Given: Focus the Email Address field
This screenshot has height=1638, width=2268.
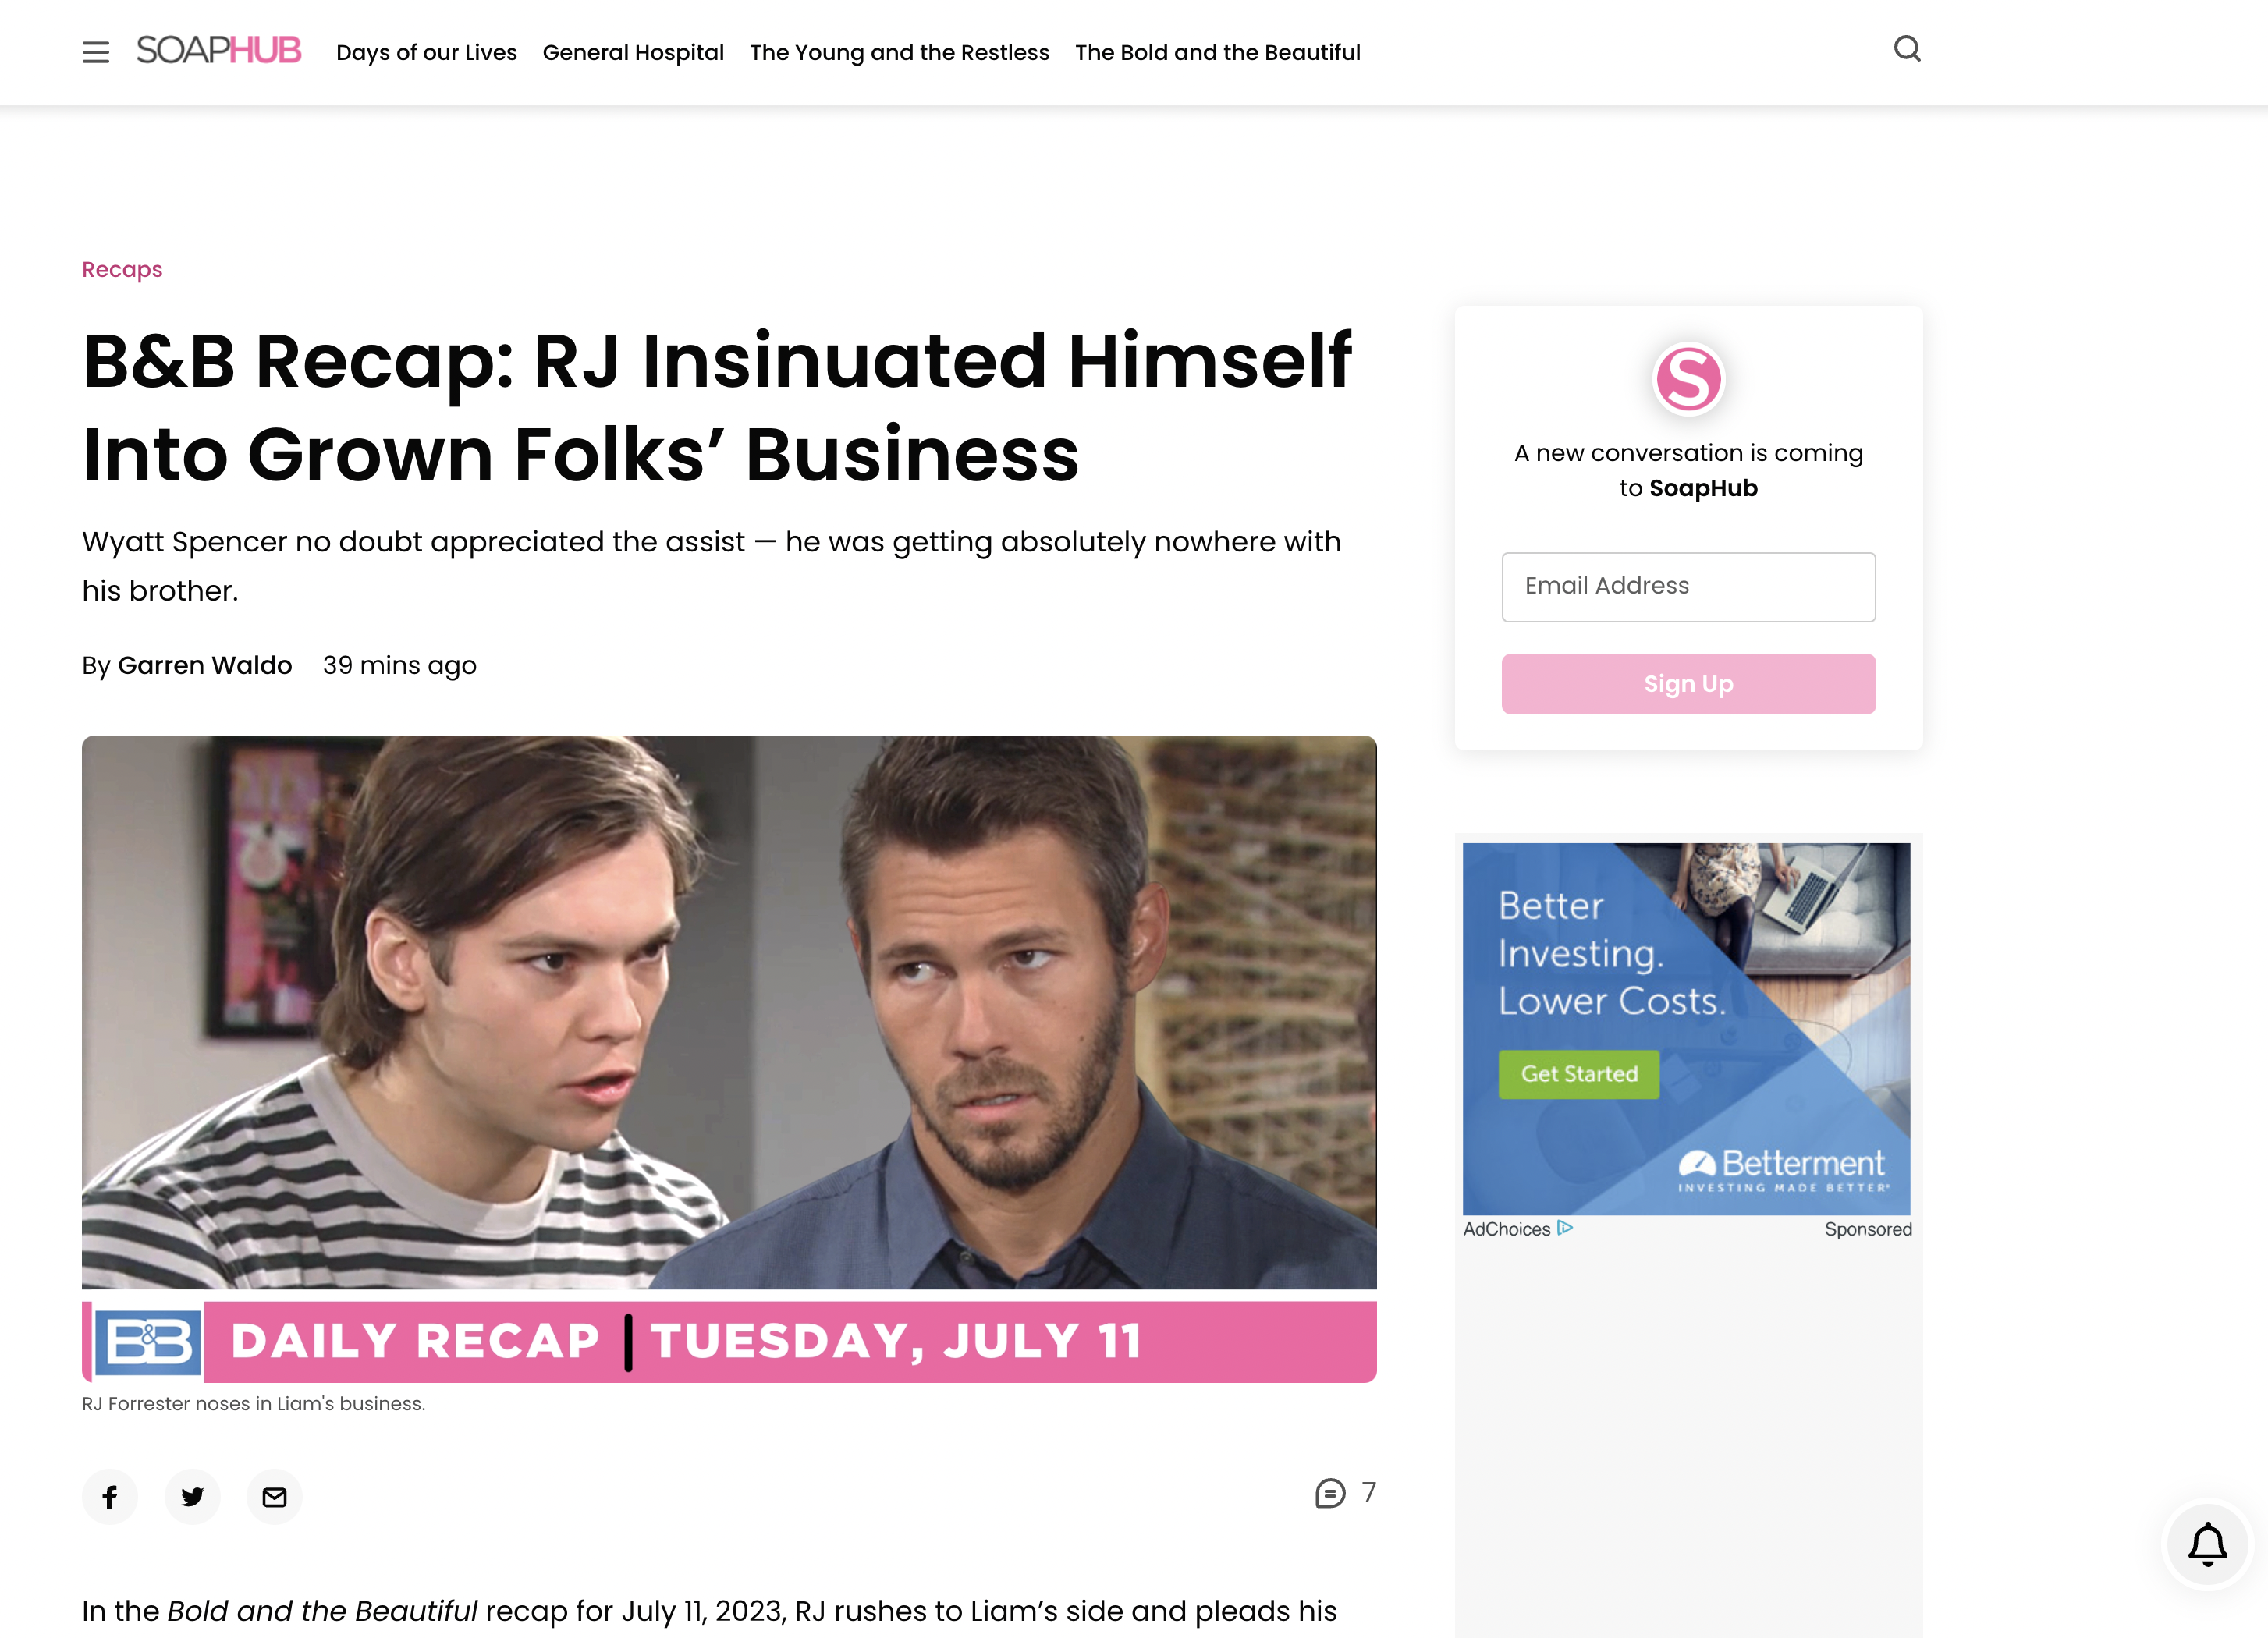Looking at the screenshot, I should click(x=1688, y=587).
